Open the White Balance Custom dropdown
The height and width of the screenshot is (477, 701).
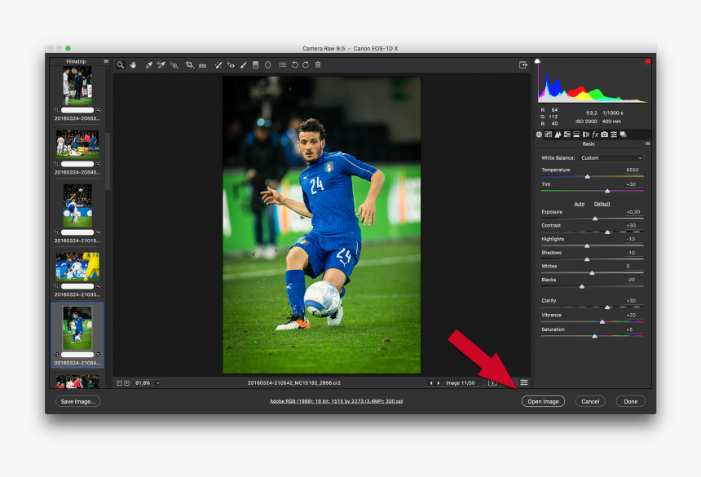tap(611, 158)
